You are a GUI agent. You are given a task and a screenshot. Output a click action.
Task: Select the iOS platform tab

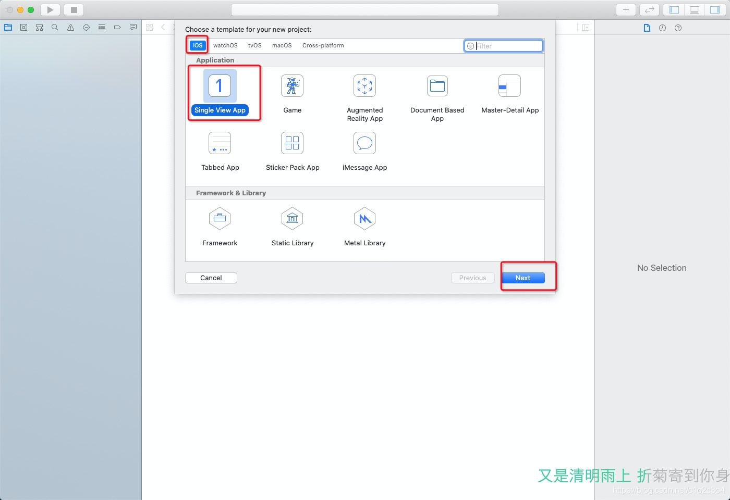tap(198, 45)
